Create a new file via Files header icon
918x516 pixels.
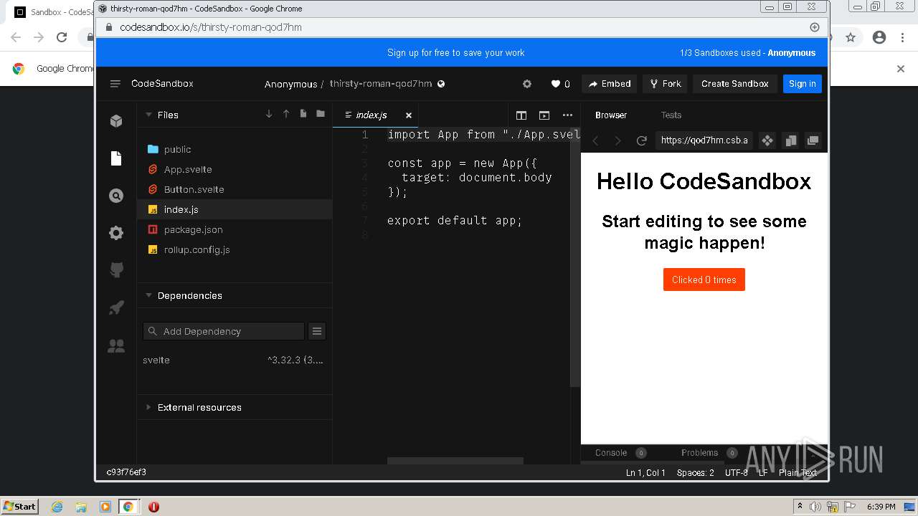coord(303,114)
